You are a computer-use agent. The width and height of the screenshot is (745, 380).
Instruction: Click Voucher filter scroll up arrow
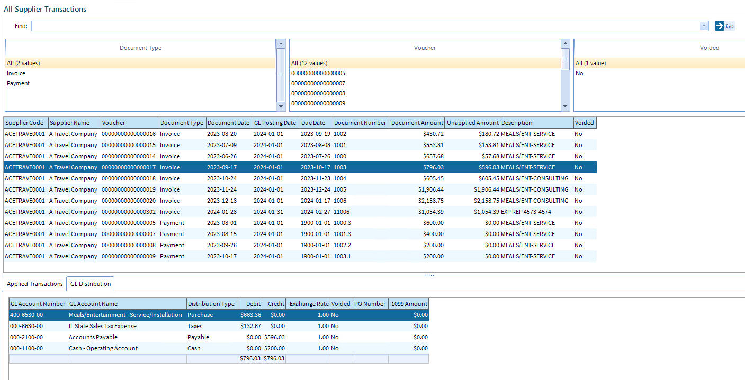pyautogui.click(x=565, y=43)
